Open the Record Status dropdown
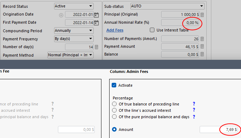Screen dimensions: 241x138 click(74, 6)
